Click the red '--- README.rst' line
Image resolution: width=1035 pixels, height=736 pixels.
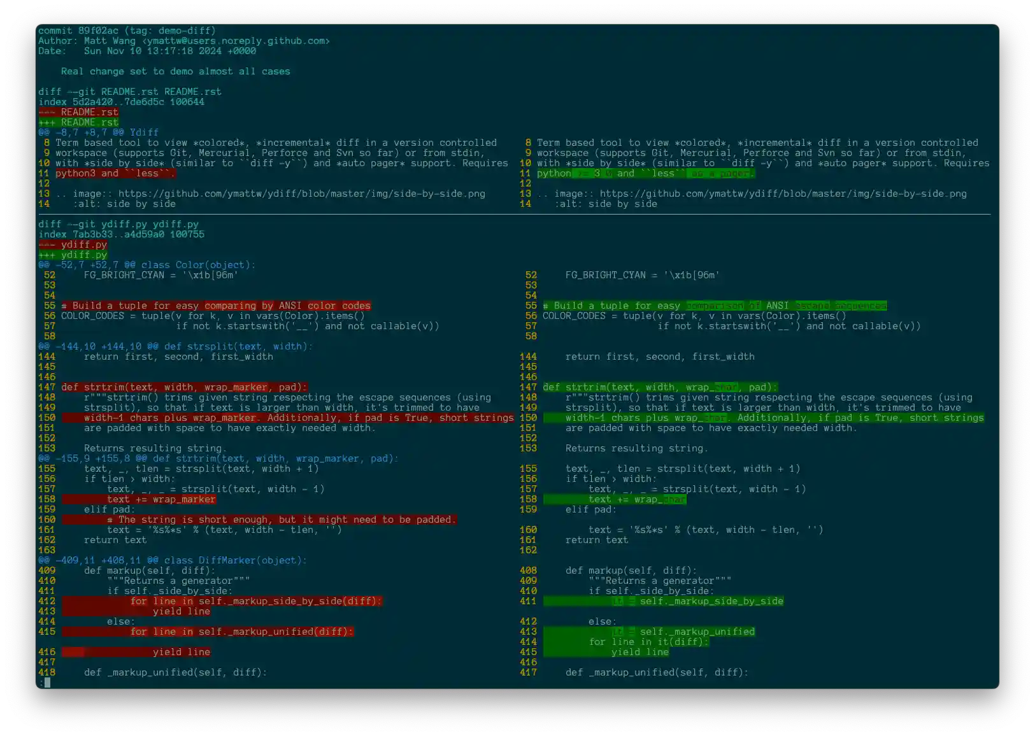(78, 112)
